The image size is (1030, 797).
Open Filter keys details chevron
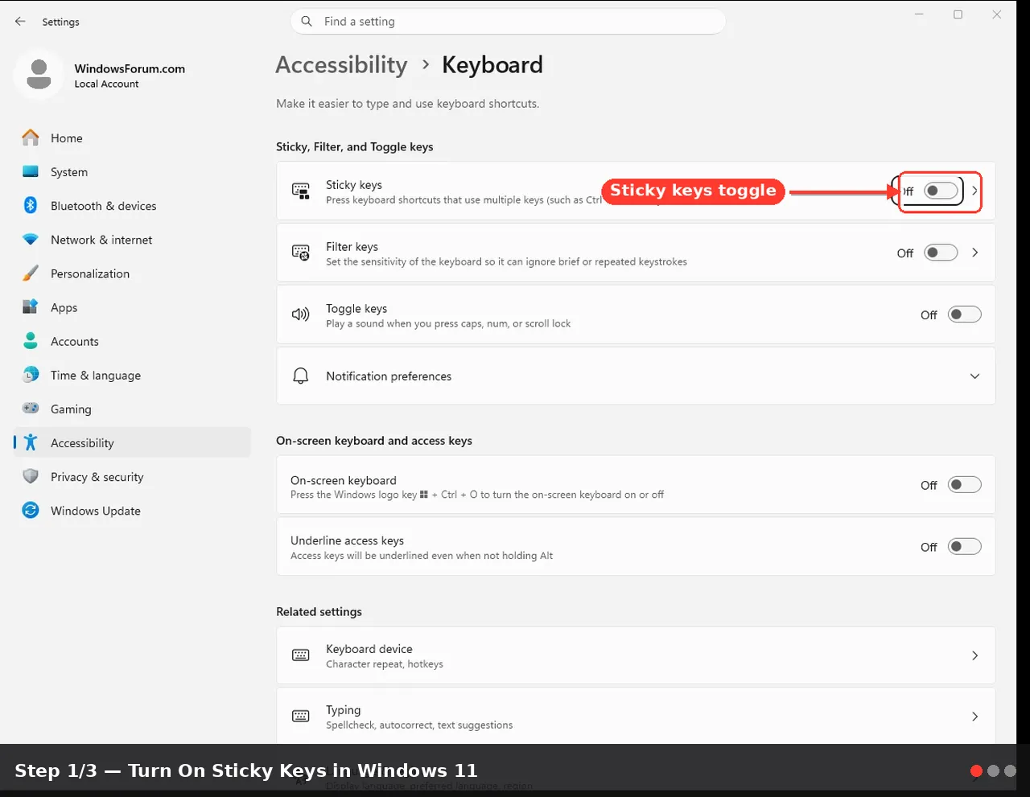click(974, 253)
